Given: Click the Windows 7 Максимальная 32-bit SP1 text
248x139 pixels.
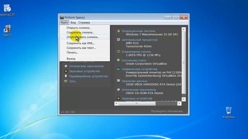Looking at the screenshot, I should (x=152, y=34).
